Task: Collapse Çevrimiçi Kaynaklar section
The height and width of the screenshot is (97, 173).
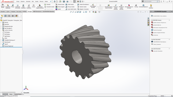Action: [x=169, y=39]
